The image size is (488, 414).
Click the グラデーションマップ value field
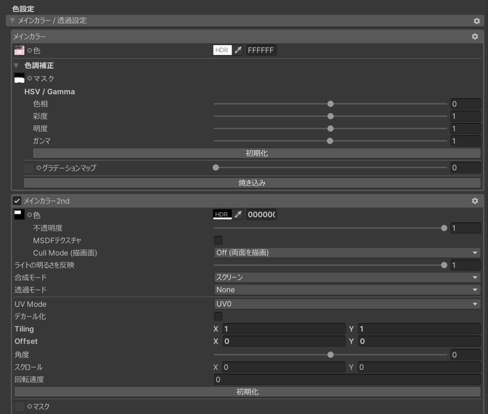465,167
